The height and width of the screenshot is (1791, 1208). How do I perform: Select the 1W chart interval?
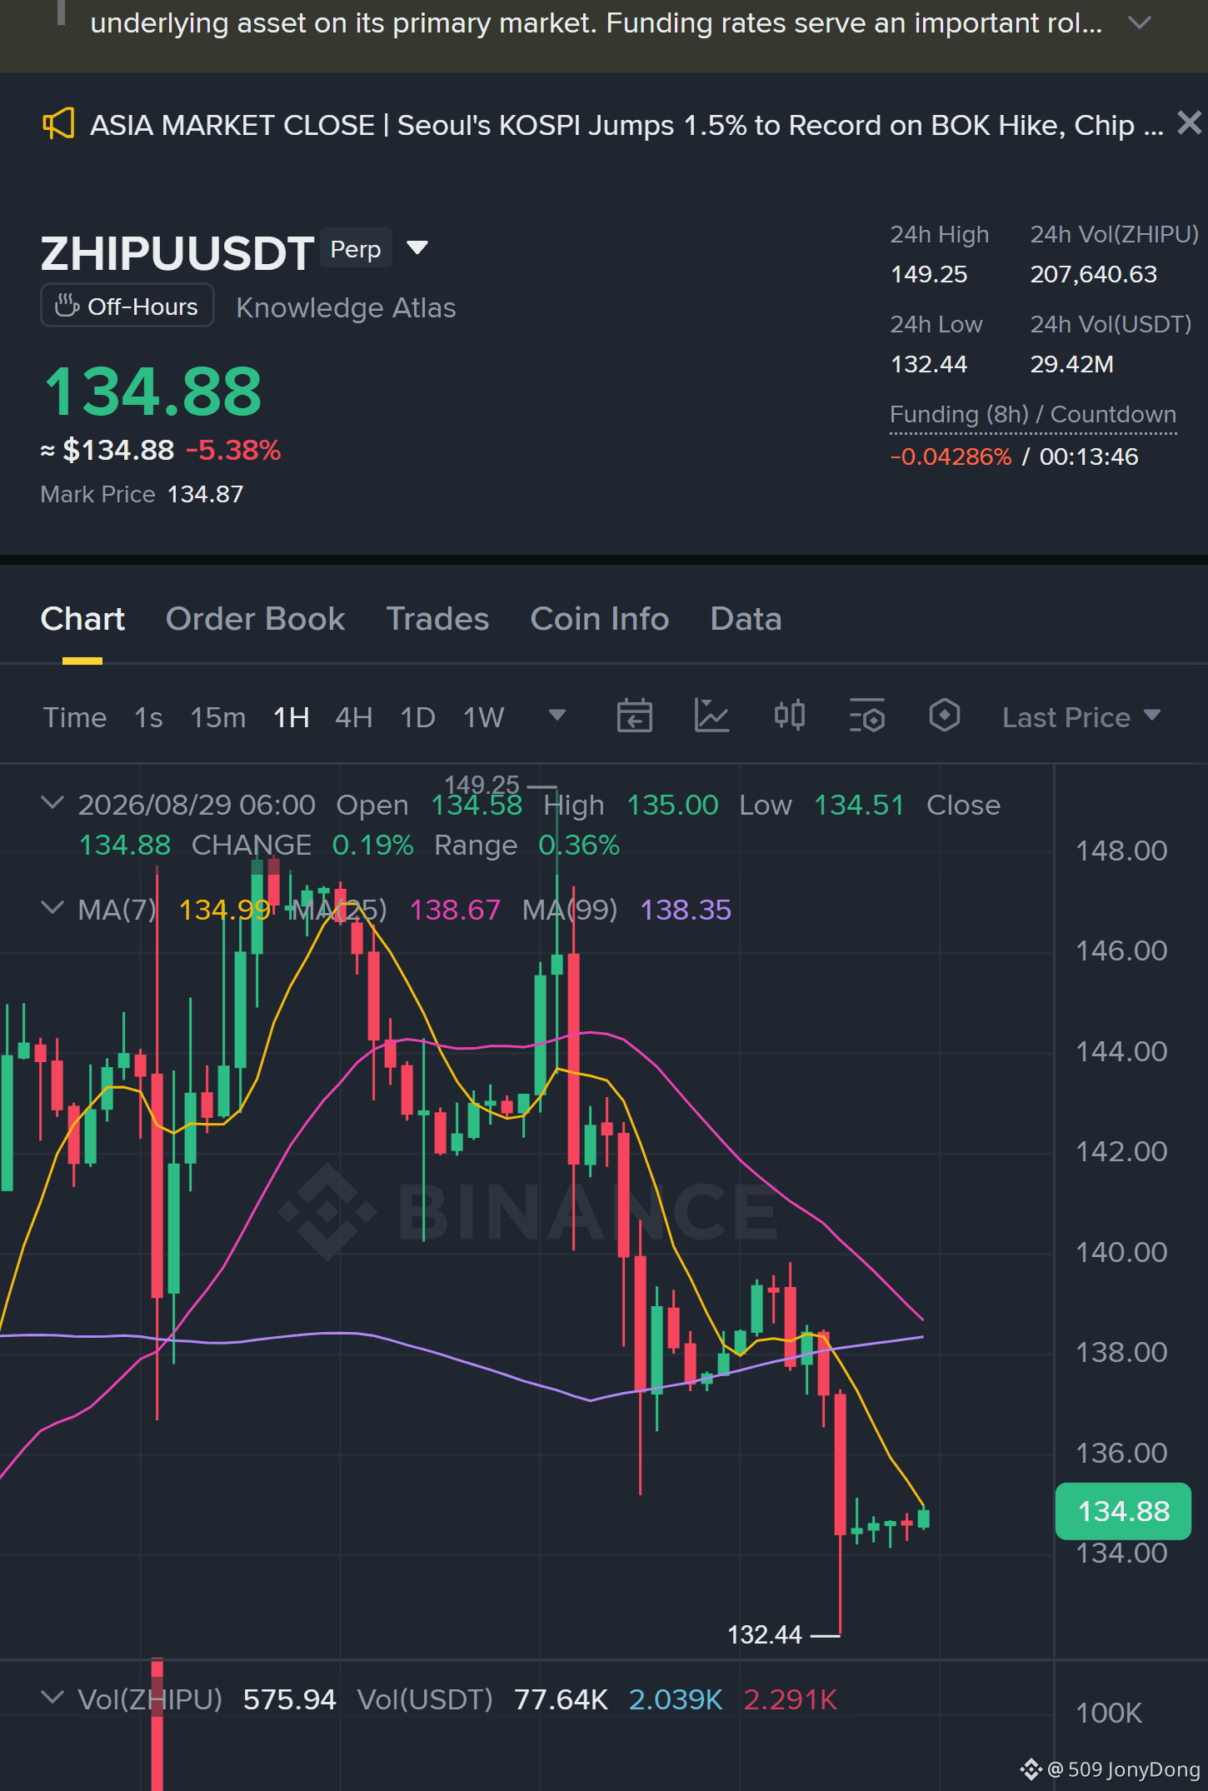click(x=483, y=717)
